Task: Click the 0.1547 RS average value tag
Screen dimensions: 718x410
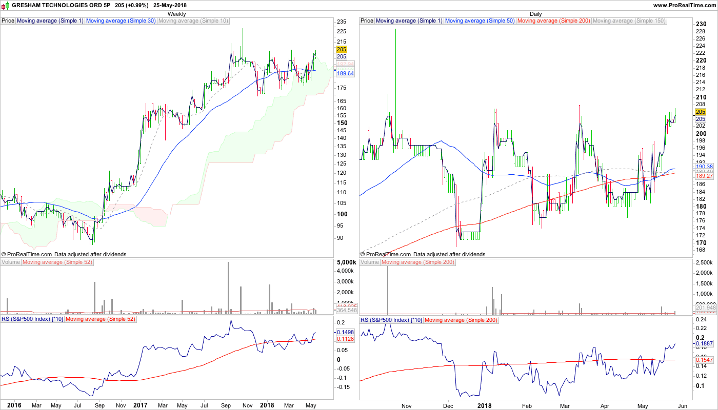Action: tap(704, 361)
